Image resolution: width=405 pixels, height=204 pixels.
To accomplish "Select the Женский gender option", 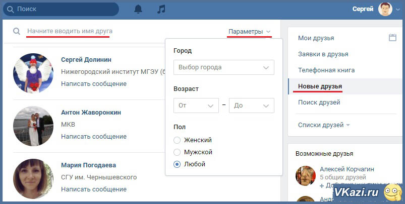I will tap(177, 140).
